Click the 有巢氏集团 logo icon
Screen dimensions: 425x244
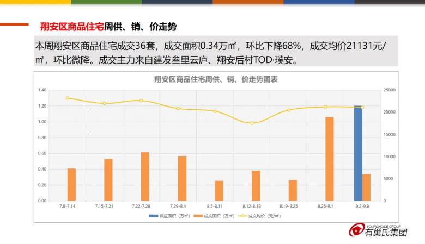[x=356, y=230]
